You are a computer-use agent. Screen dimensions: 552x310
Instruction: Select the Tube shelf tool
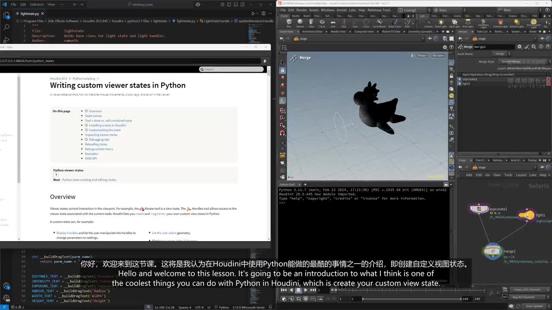311,23
